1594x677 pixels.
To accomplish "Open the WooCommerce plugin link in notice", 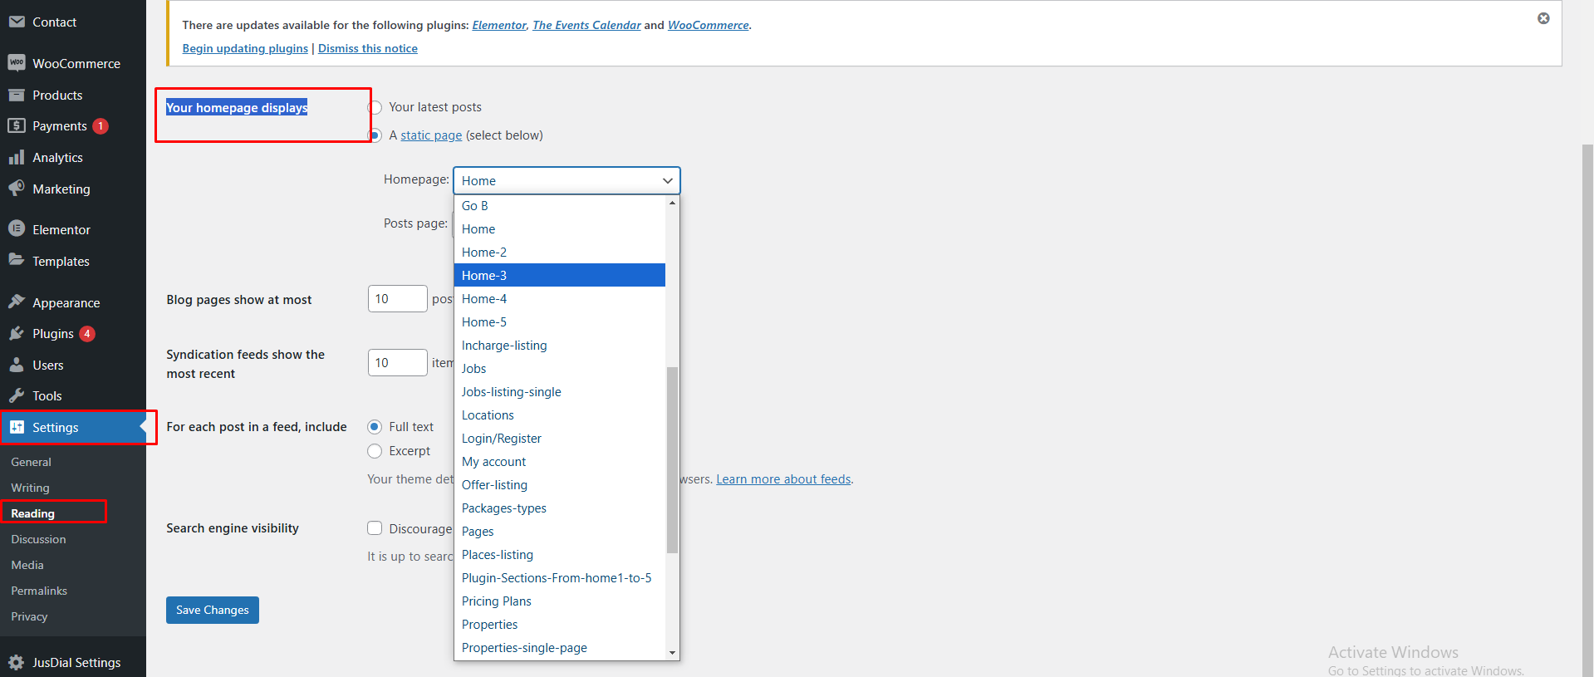I will coord(709,25).
